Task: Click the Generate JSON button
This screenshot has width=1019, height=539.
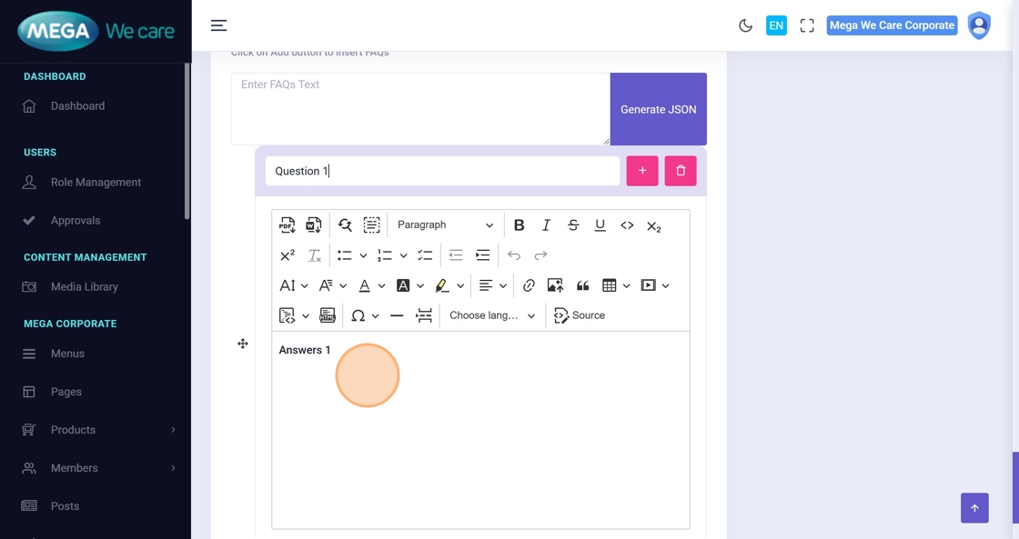Action: pyautogui.click(x=658, y=109)
